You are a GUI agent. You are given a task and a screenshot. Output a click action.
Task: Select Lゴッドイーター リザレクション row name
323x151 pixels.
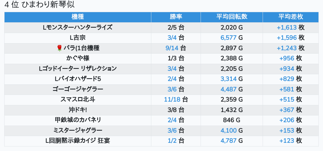click(78, 69)
